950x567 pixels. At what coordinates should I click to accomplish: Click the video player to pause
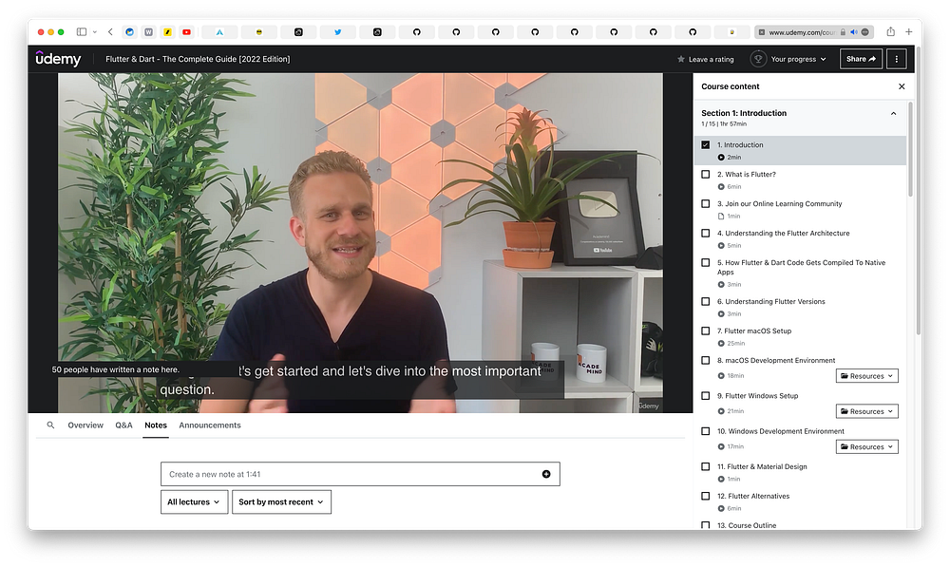(360, 242)
